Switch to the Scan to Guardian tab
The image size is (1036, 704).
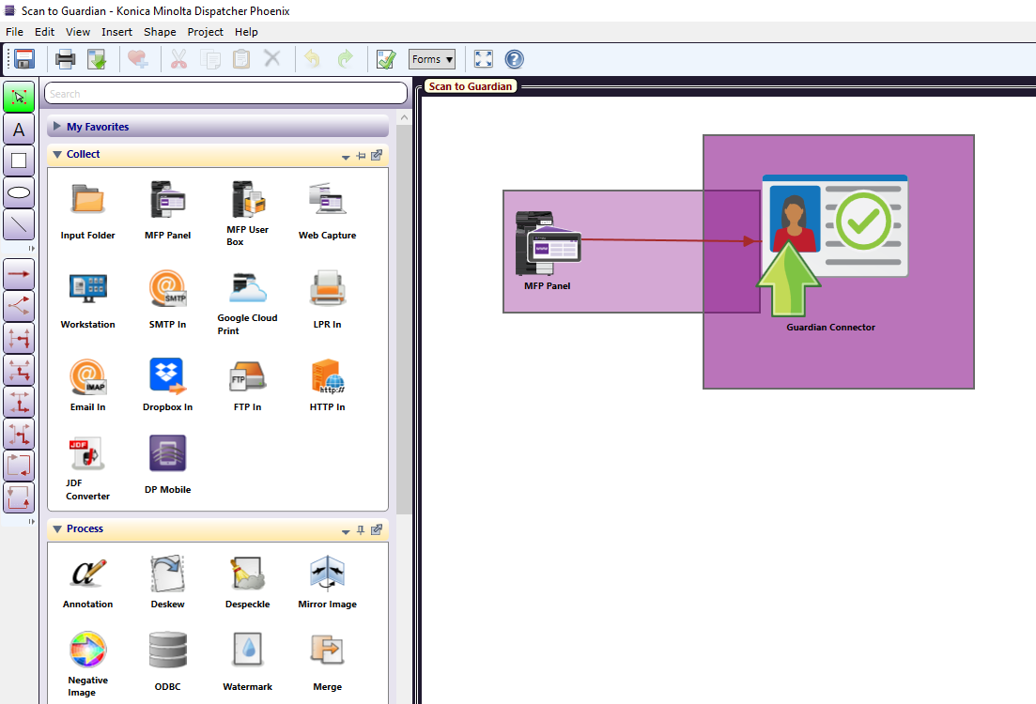470,86
